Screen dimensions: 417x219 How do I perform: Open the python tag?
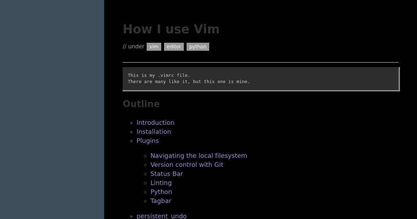(x=198, y=47)
